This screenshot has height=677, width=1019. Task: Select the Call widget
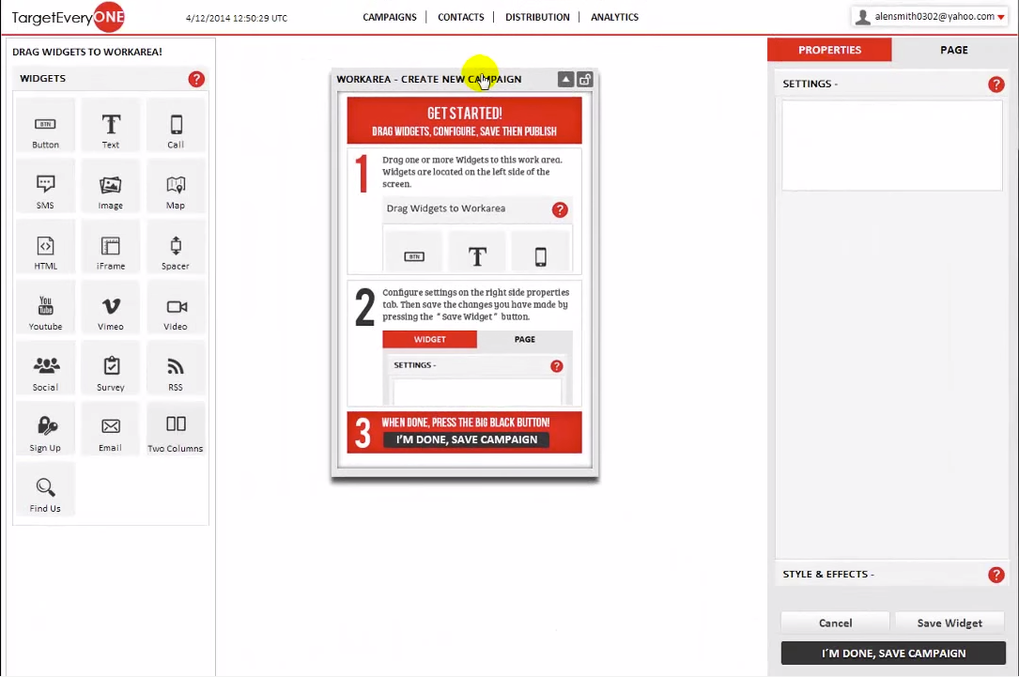pos(176,128)
